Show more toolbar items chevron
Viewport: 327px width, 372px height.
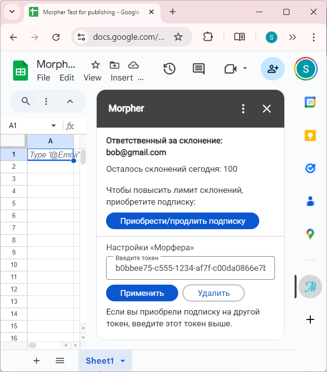[292, 37]
